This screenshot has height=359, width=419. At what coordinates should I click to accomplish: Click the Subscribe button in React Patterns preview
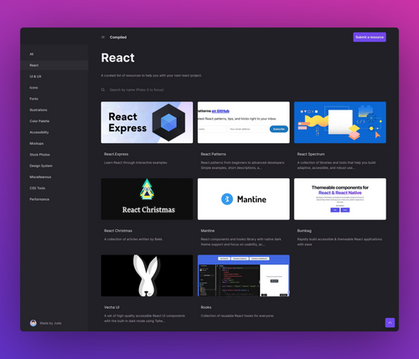279,129
